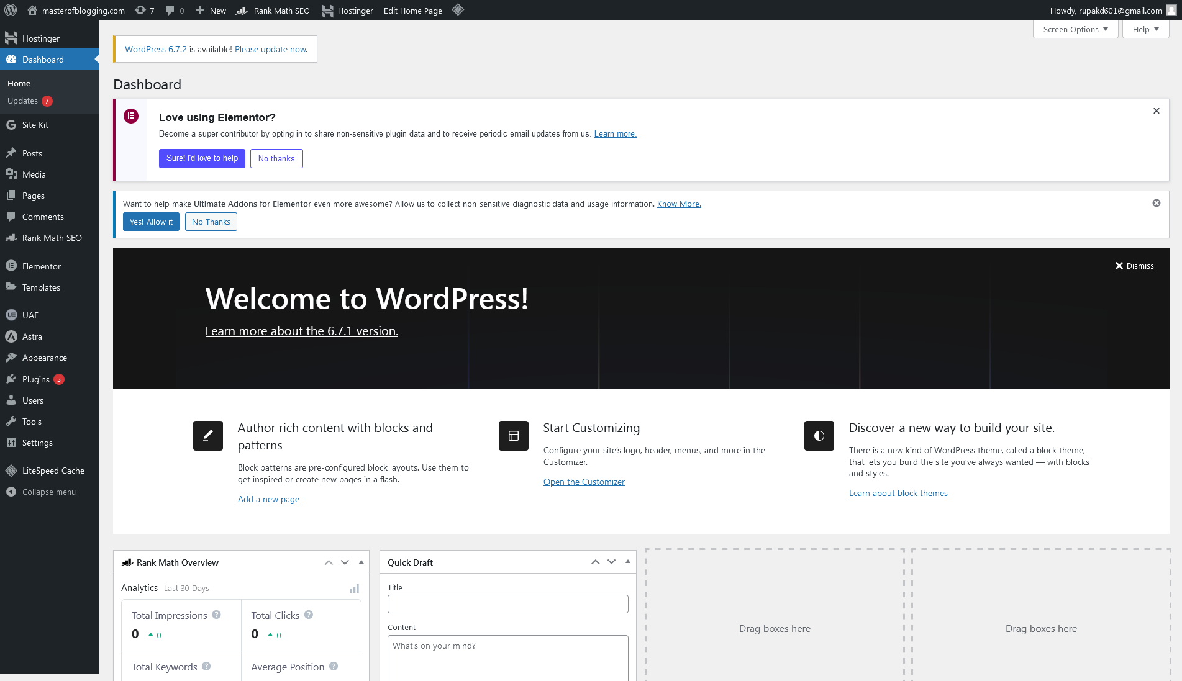The width and height of the screenshot is (1182, 681).
Task: Click the user avatar next to Howdy
Action: click(1171, 10)
